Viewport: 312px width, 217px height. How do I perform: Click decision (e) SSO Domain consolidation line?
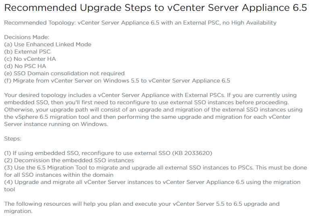pos(64,73)
